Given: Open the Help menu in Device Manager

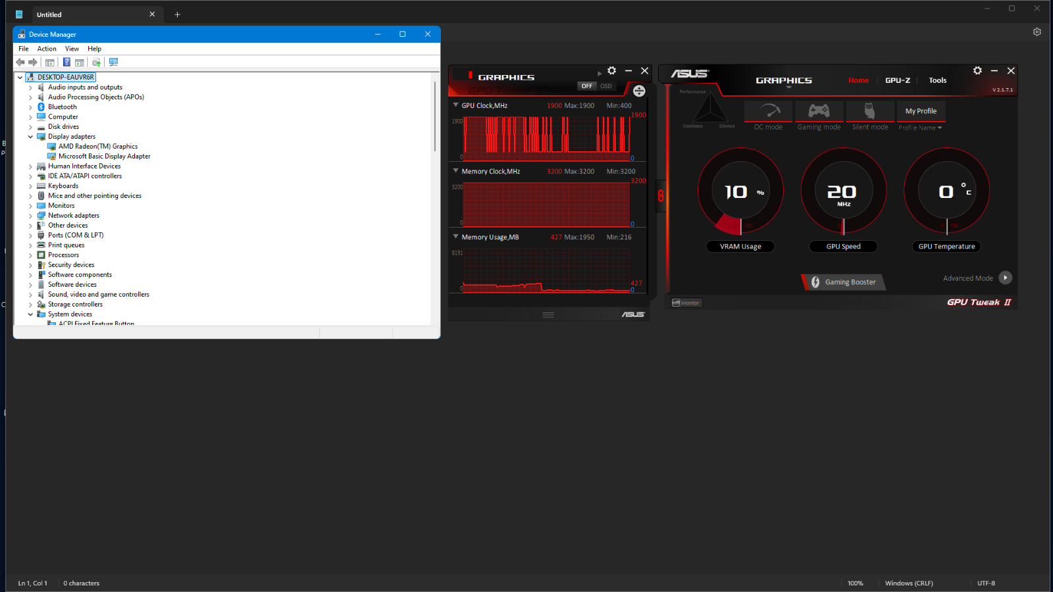Looking at the screenshot, I should [95, 49].
